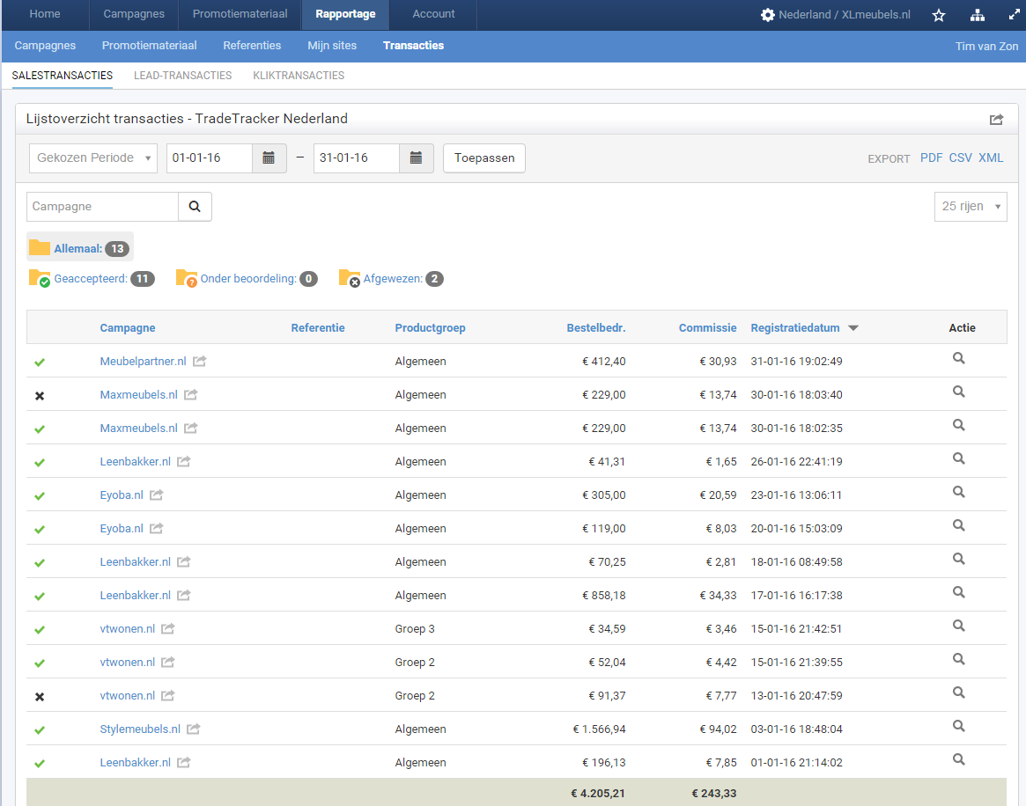Open Promotiemateriaal in the top navigation
Screen dimensions: 1026x806
(240, 14)
